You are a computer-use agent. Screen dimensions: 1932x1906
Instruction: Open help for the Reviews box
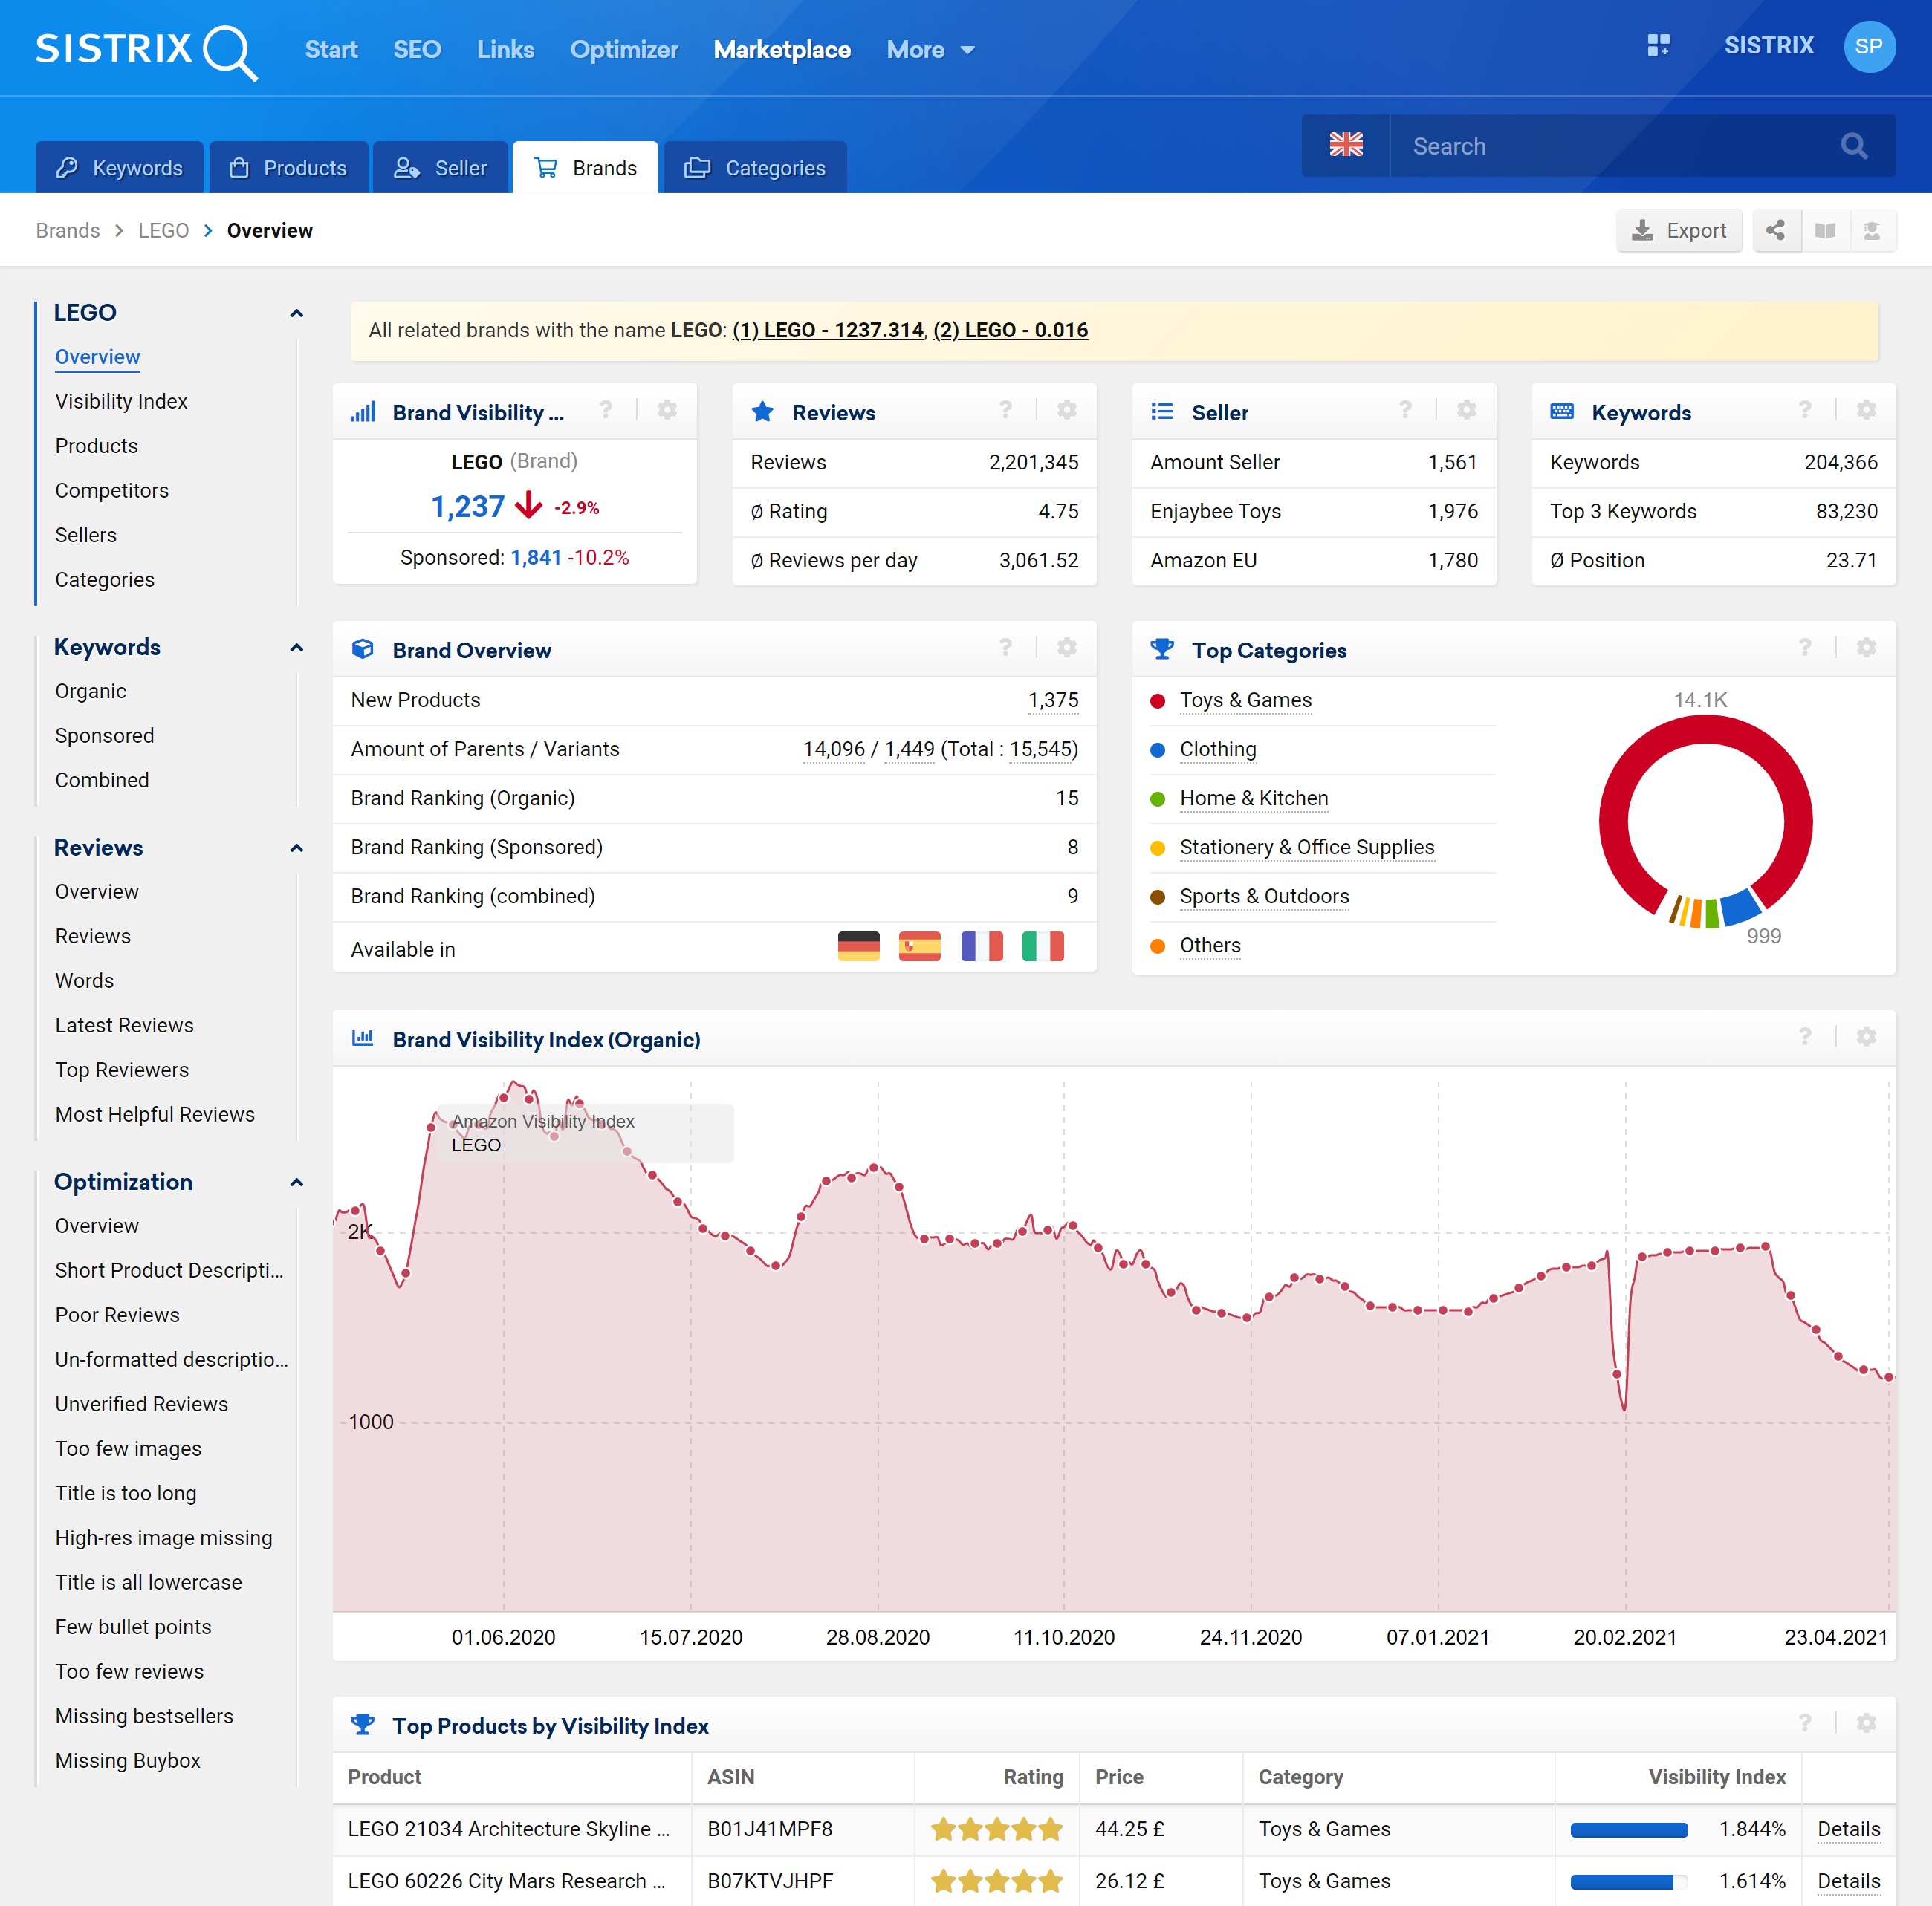[1006, 411]
